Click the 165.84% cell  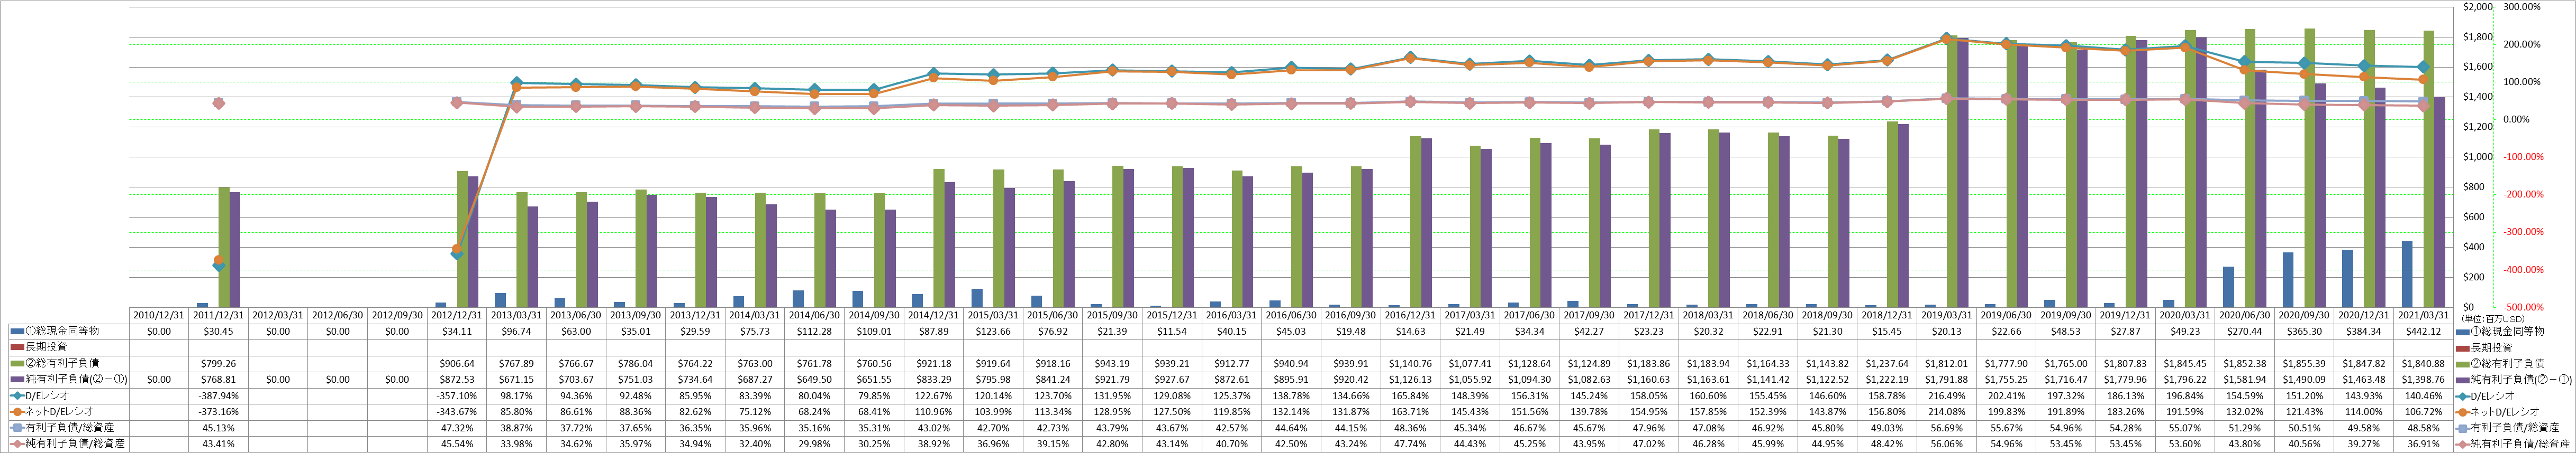1411,395
